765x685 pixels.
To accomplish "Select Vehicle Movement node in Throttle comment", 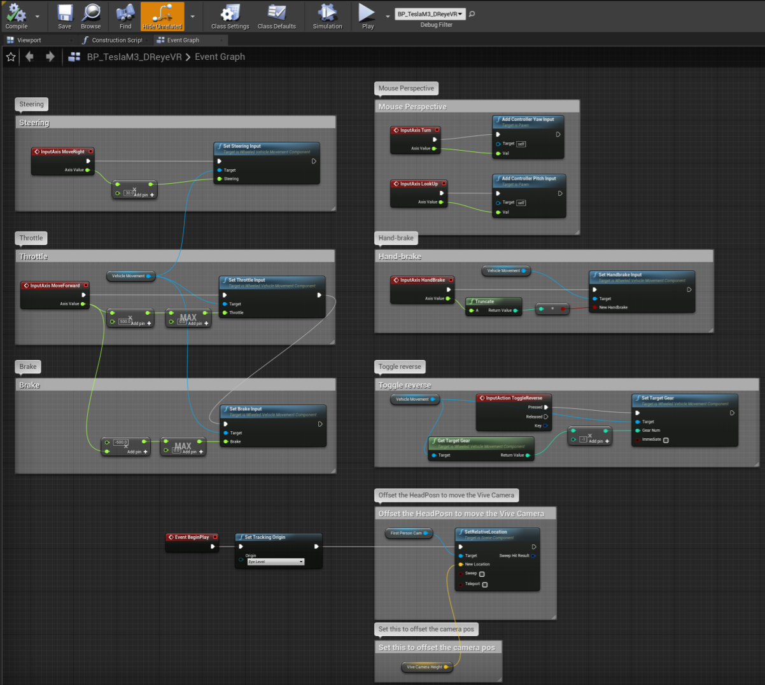I will tap(131, 276).
